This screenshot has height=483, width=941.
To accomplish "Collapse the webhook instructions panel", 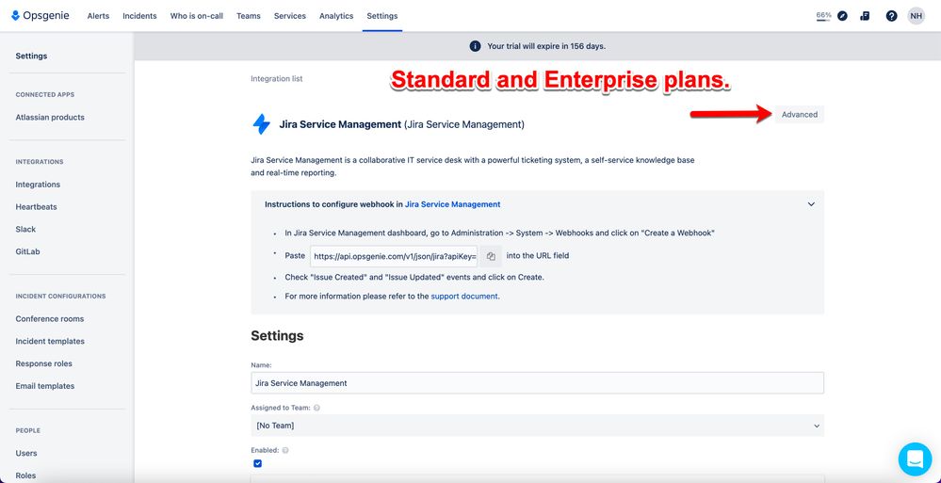I will tap(811, 204).
